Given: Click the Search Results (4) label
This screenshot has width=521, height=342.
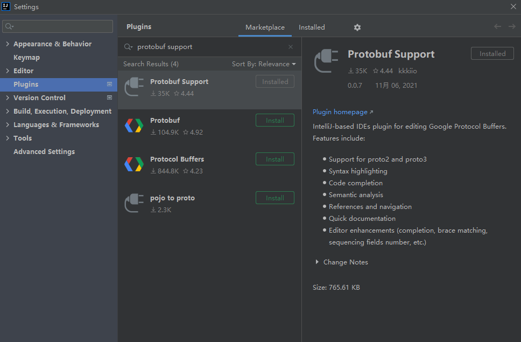Looking at the screenshot, I should pyautogui.click(x=151, y=64).
